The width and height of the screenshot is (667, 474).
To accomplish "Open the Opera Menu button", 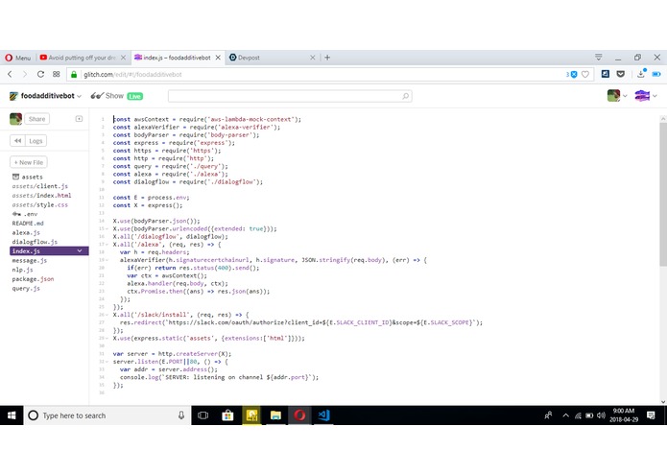I will coord(18,58).
